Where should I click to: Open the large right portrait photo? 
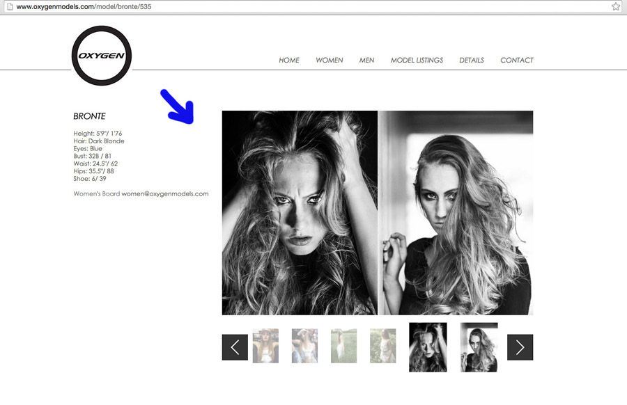[x=456, y=213]
